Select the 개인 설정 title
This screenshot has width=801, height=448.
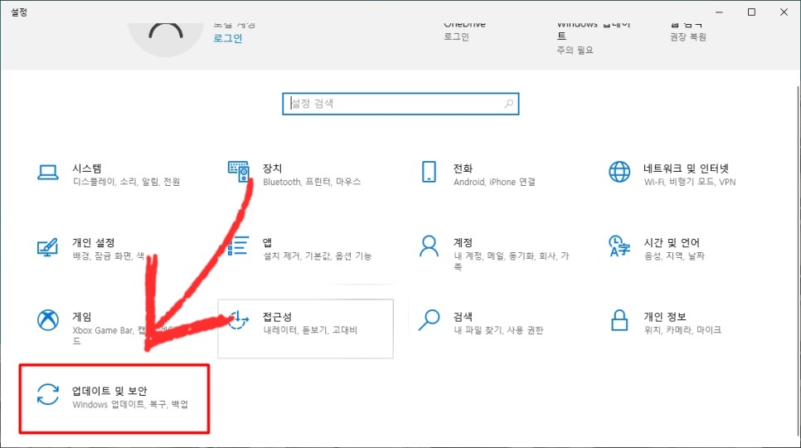coord(94,242)
